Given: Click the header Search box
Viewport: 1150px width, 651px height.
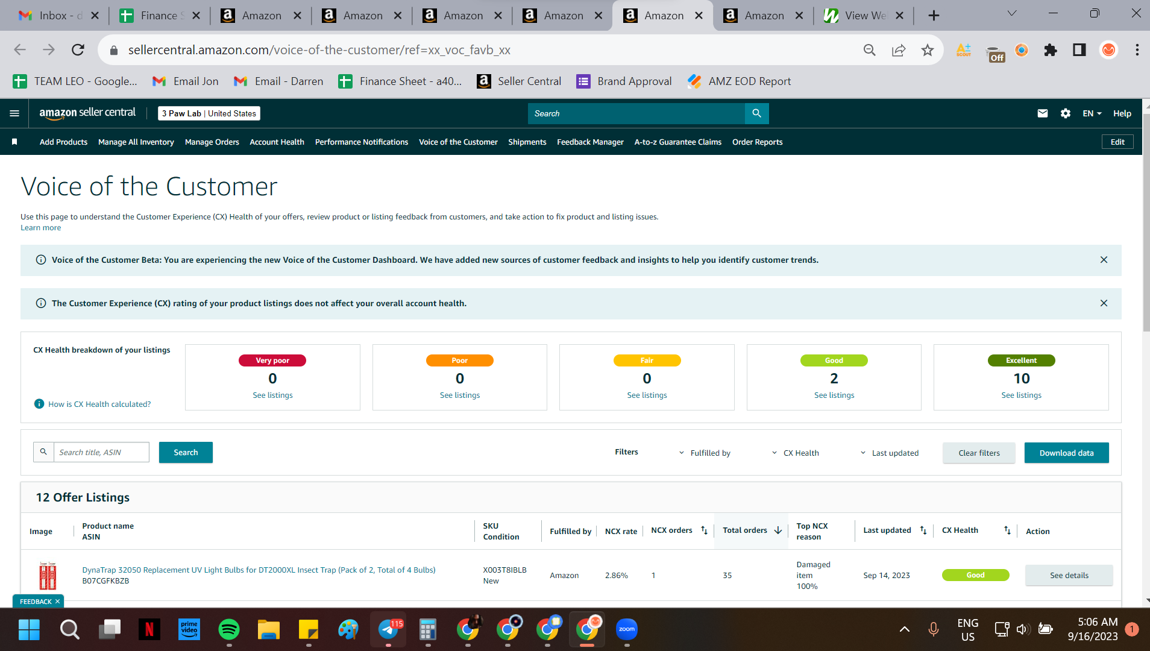Looking at the screenshot, I should pyautogui.click(x=636, y=113).
